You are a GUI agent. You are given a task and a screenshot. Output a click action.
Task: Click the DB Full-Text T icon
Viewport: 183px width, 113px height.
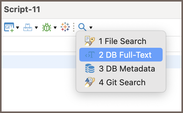[90, 55]
